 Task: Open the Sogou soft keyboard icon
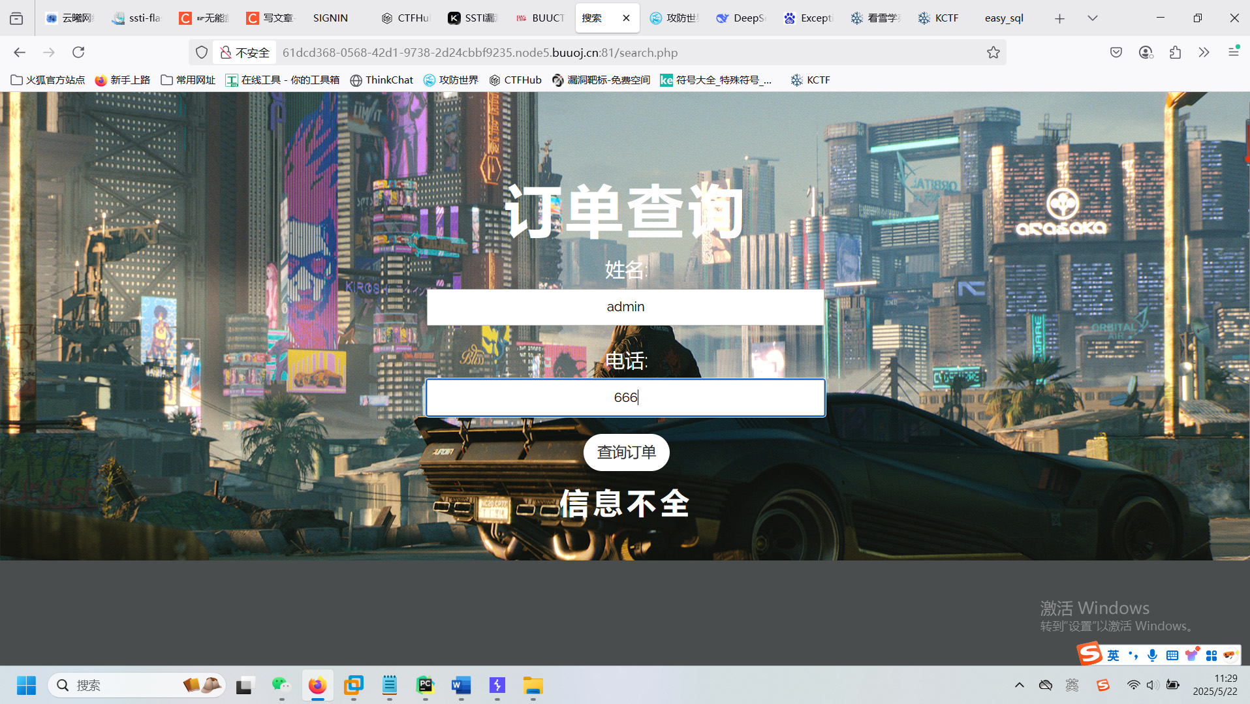pos(1172,655)
